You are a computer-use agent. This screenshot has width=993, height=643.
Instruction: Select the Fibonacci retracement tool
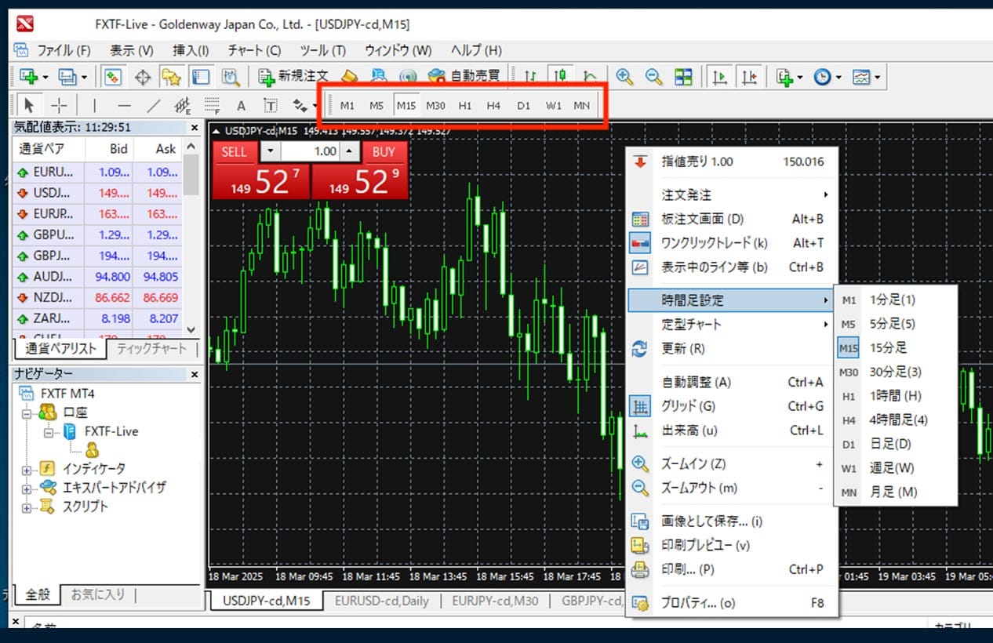pyautogui.click(x=212, y=105)
